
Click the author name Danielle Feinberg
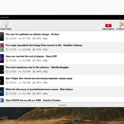[x=73, y=45]
